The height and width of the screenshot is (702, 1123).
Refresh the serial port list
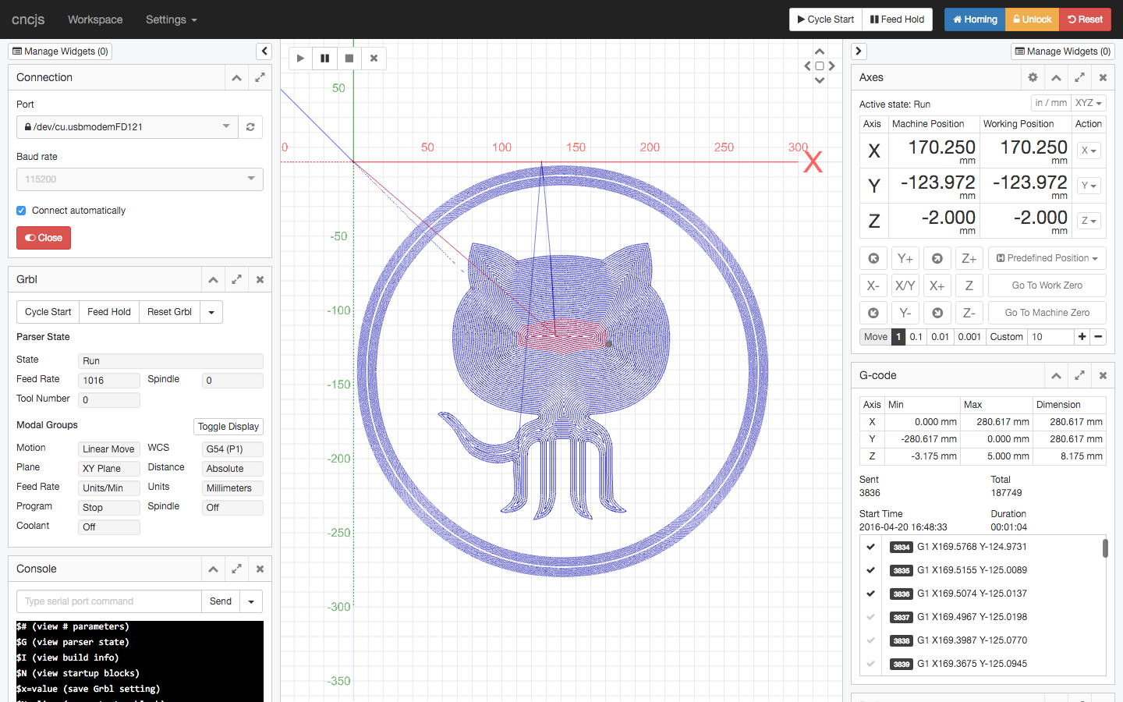click(250, 127)
